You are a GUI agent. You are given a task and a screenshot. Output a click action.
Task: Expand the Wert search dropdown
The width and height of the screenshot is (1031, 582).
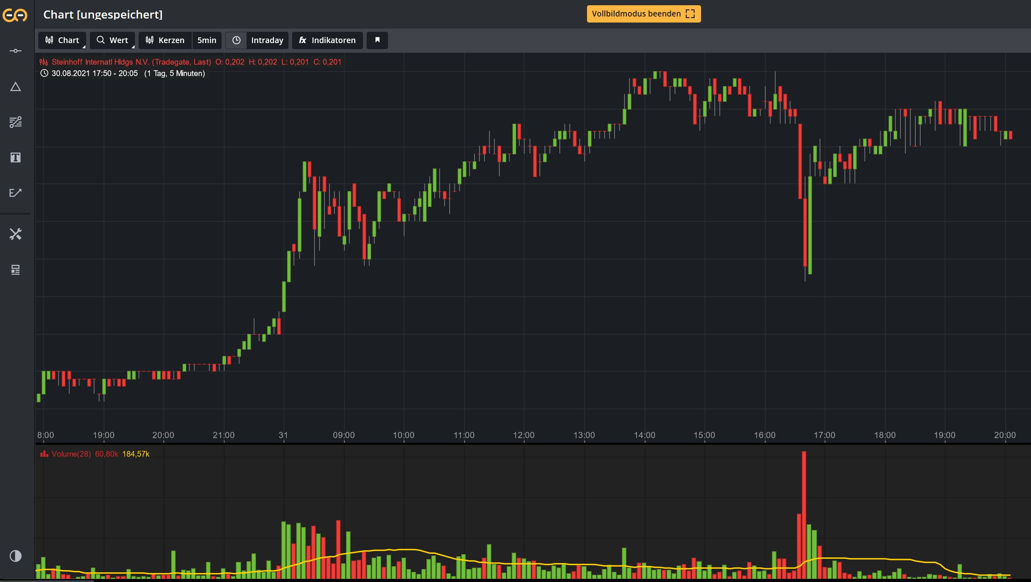pos(112,40)
